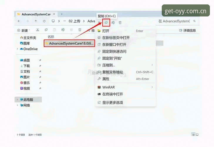Image resolution: width=214 pixels, height=147 pixels.
Task: Open 文档 in the sidebar
Action: point(25,71)
